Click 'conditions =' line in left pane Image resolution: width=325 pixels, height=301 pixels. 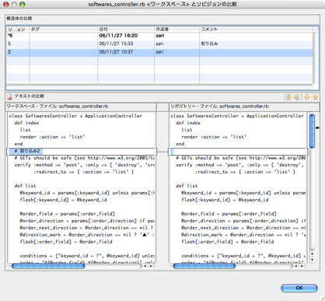[x=87, y=256]
